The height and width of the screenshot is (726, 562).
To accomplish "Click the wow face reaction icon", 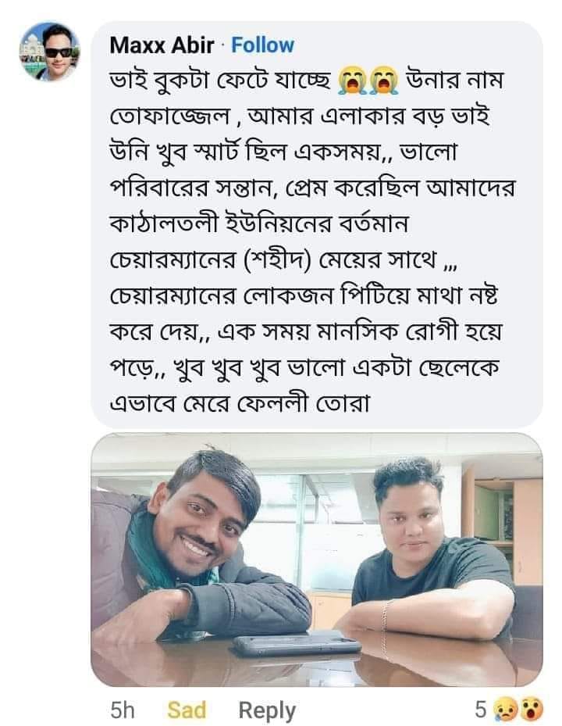I will [x=532, y=710].
